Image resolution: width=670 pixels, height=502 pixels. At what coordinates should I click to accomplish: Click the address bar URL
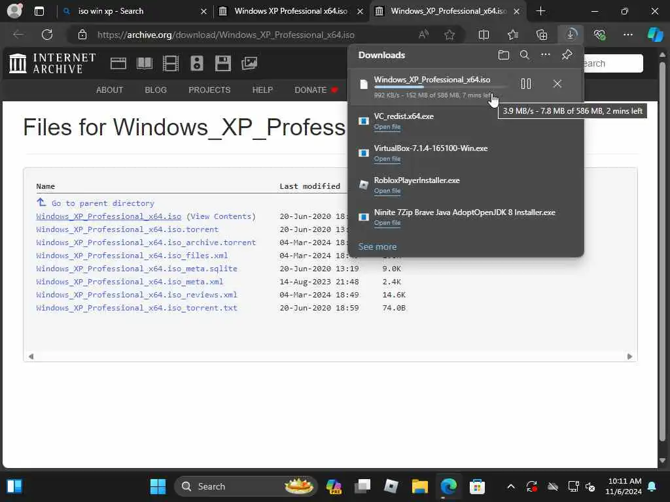tap(226, 35)
